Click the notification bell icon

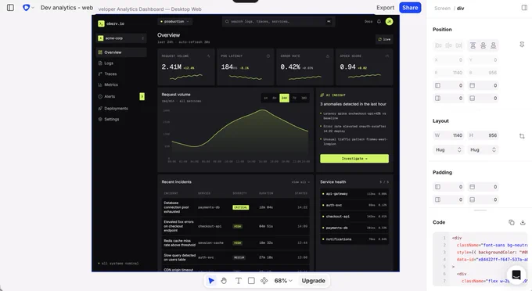pos(379,22)
